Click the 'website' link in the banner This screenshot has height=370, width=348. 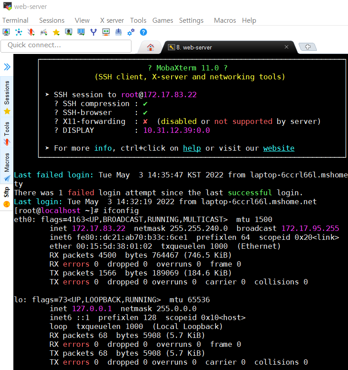click(x=279, y=148)
